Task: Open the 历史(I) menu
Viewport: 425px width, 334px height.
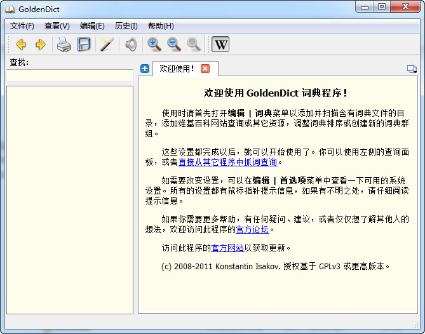Action: (126, 26)
